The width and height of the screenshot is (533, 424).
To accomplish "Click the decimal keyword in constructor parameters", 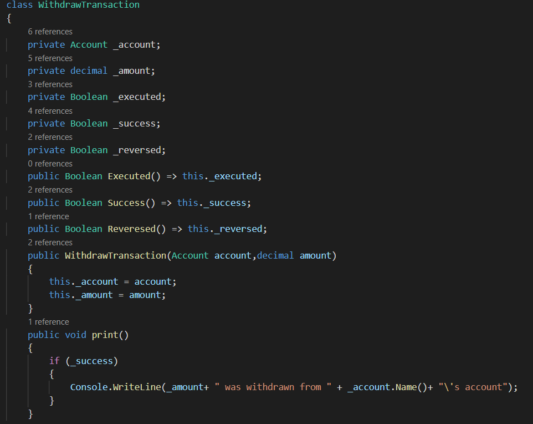I will (276, 255).
